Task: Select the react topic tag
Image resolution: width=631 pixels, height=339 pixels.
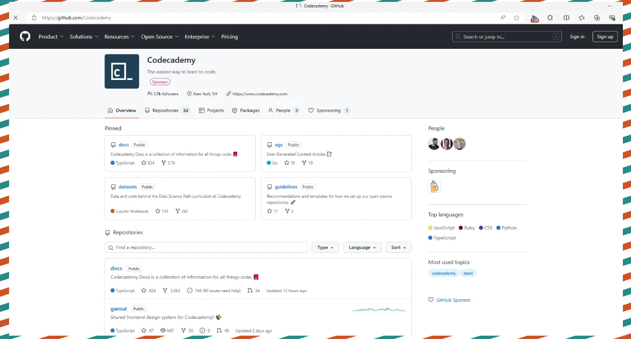Action: (468, 273)
